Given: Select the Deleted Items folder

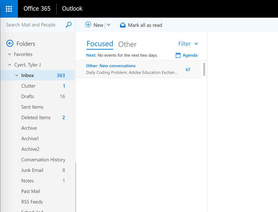Looking at the screenshot, I should point(36,117).
